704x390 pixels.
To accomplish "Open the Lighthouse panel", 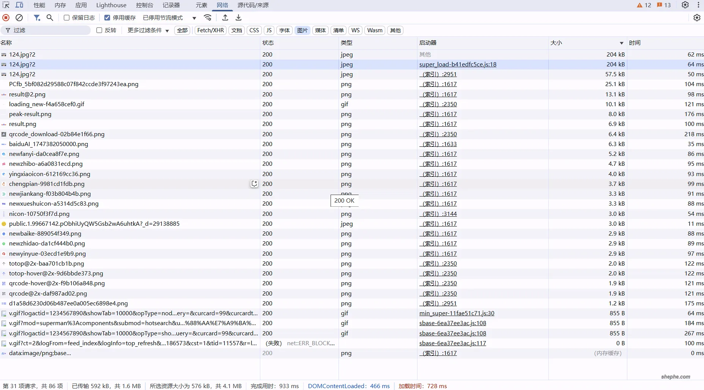I will coord(111,5).
